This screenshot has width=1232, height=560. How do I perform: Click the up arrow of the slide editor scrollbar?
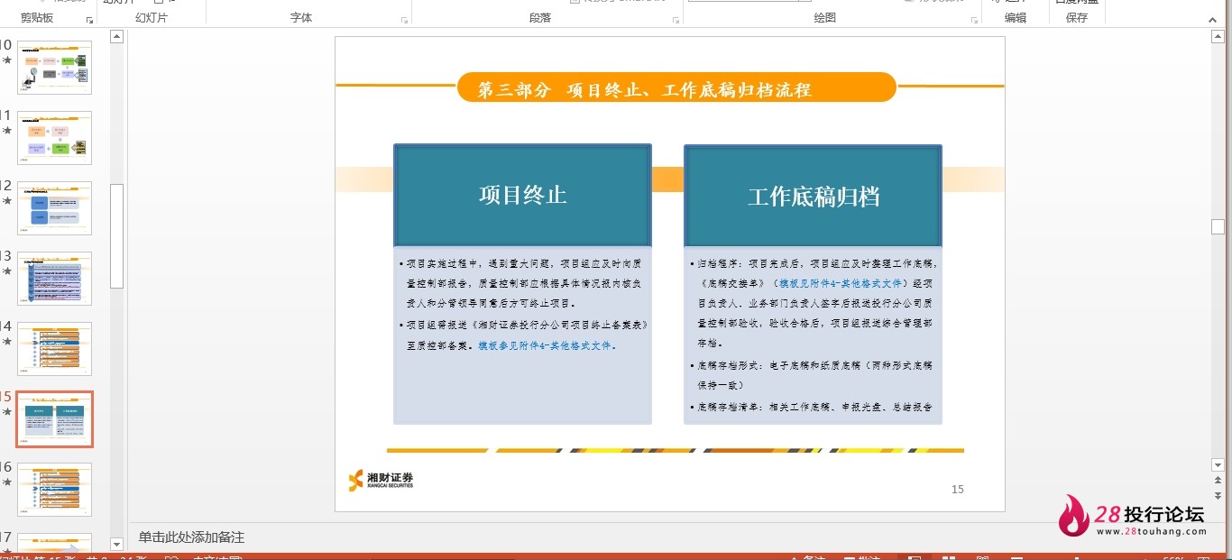[1218, 37]
